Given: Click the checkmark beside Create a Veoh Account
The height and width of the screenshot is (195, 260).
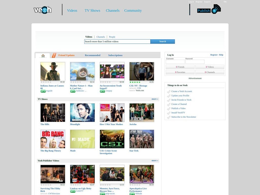Looking at the screenshot, I should 169,91.
